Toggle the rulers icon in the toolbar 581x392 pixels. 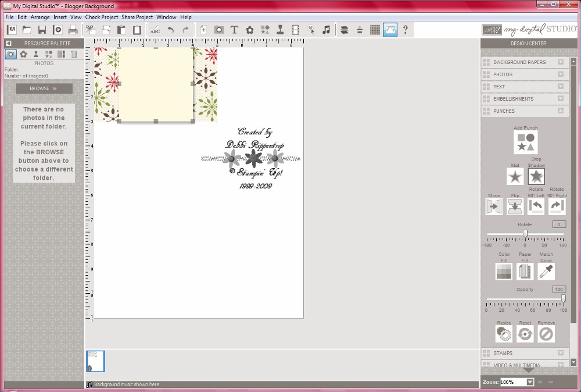(x=390, y=30)
